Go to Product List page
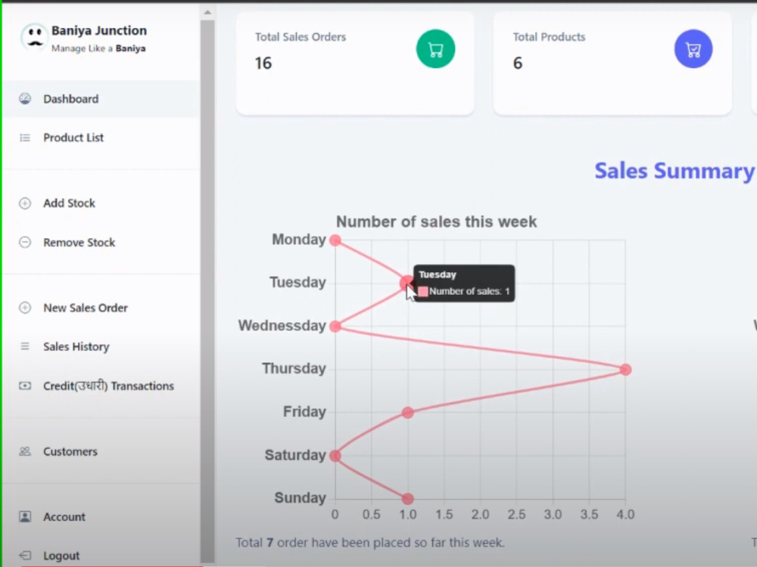 point(101,138)
